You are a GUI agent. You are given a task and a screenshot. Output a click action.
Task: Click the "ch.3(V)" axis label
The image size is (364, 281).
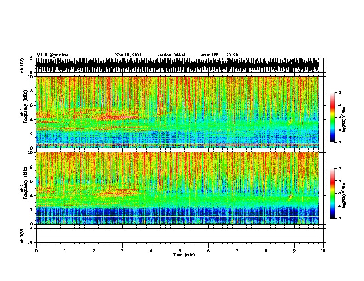coord(22,236)
